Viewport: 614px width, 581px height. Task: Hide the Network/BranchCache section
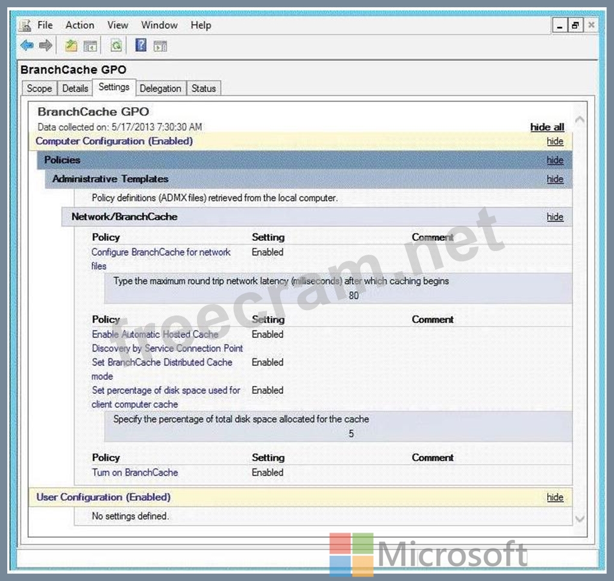coord(555,217)
